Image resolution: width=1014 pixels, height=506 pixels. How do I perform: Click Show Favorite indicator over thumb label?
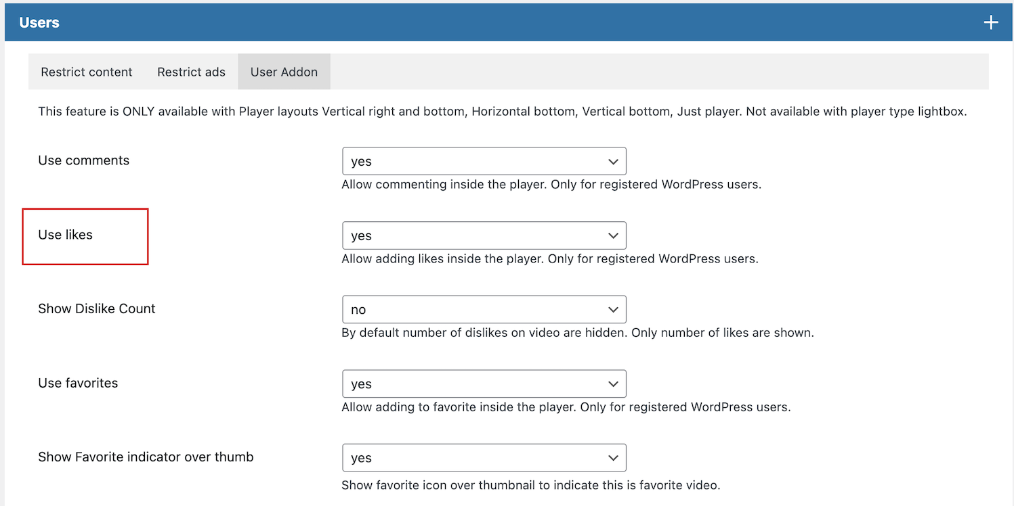[146, 457]
